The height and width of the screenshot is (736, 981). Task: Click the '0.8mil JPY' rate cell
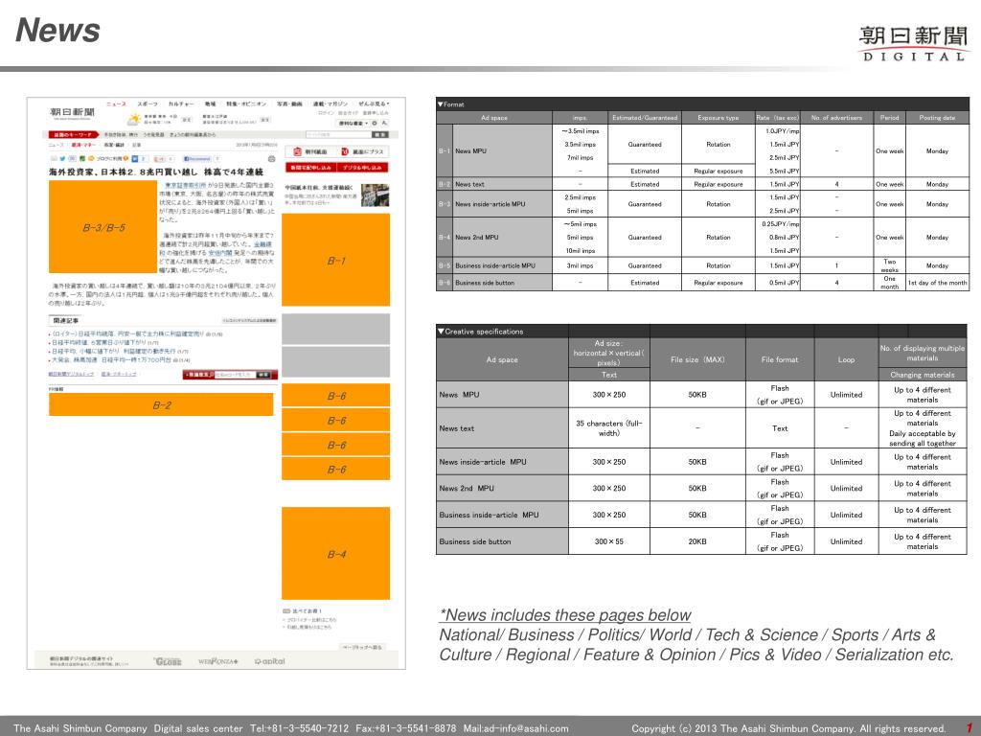click(x=785, y=238)
